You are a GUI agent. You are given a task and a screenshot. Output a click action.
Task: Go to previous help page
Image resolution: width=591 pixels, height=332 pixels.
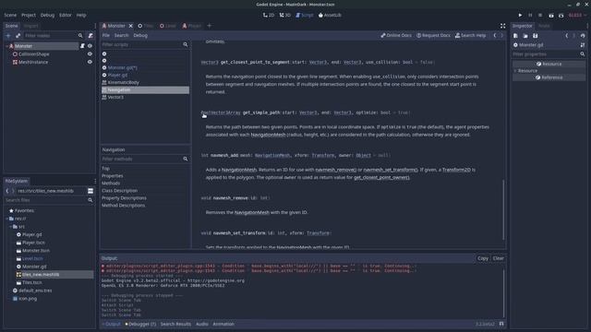pyautogui.click(x=495, y=35)
